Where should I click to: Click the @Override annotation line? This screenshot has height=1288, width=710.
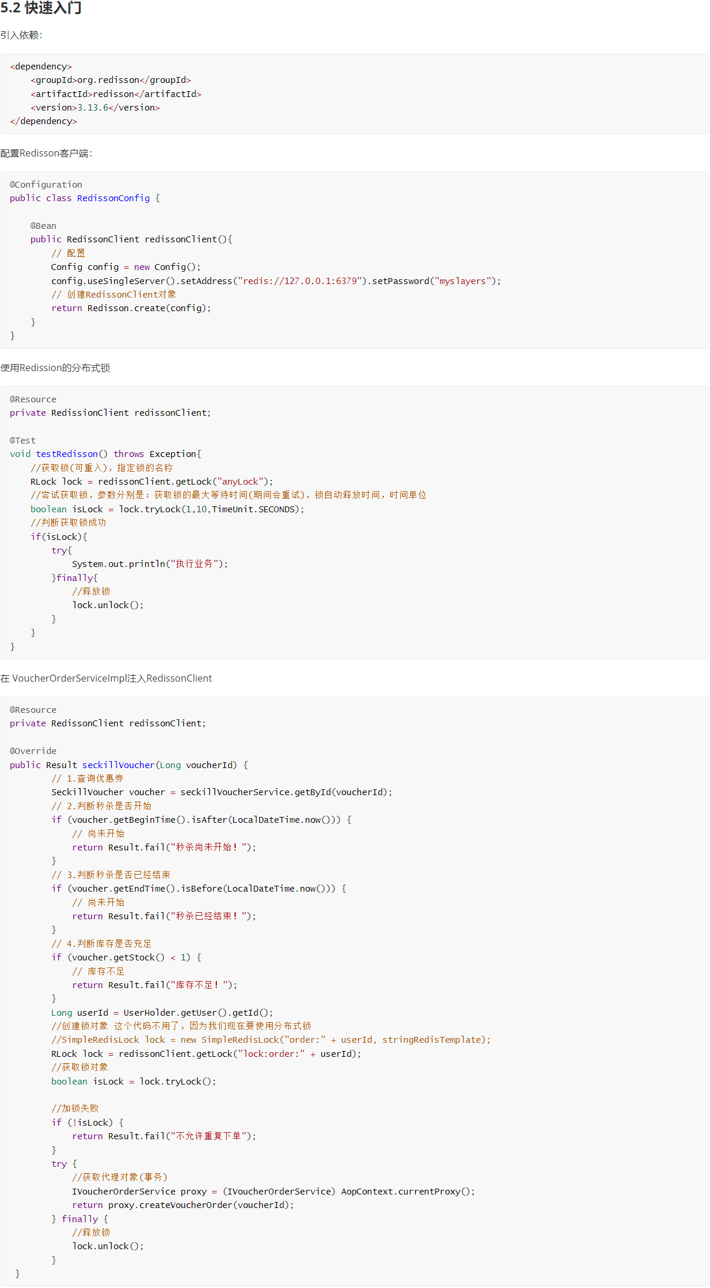(33, 751)
